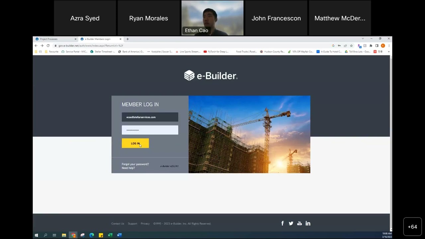
Task: Open File Explorer from the taskbar
Action: point(64,235)
